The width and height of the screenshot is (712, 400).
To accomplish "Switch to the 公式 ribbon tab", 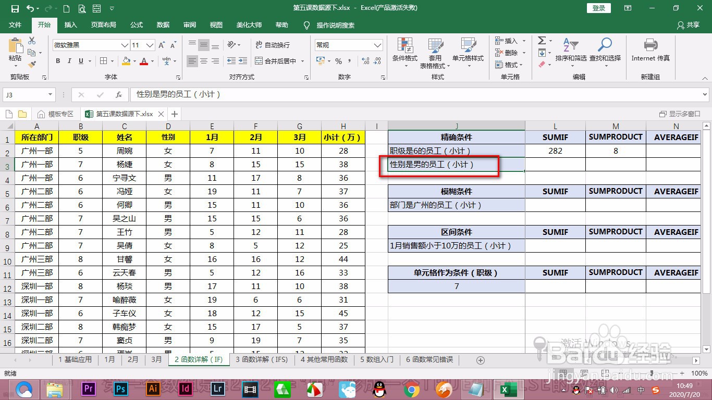I will (x=136, y=24).
